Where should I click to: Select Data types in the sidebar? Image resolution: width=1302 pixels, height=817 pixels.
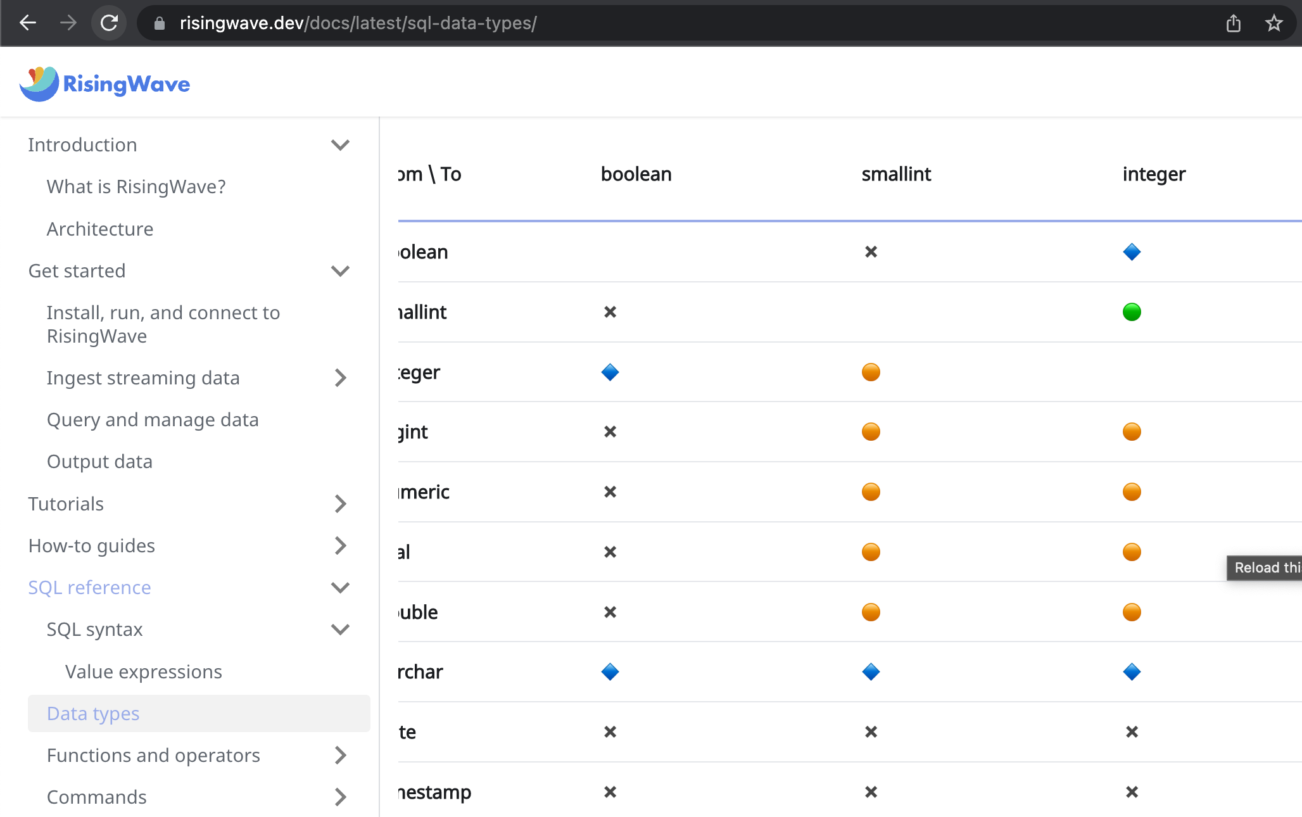coord(92,713)
